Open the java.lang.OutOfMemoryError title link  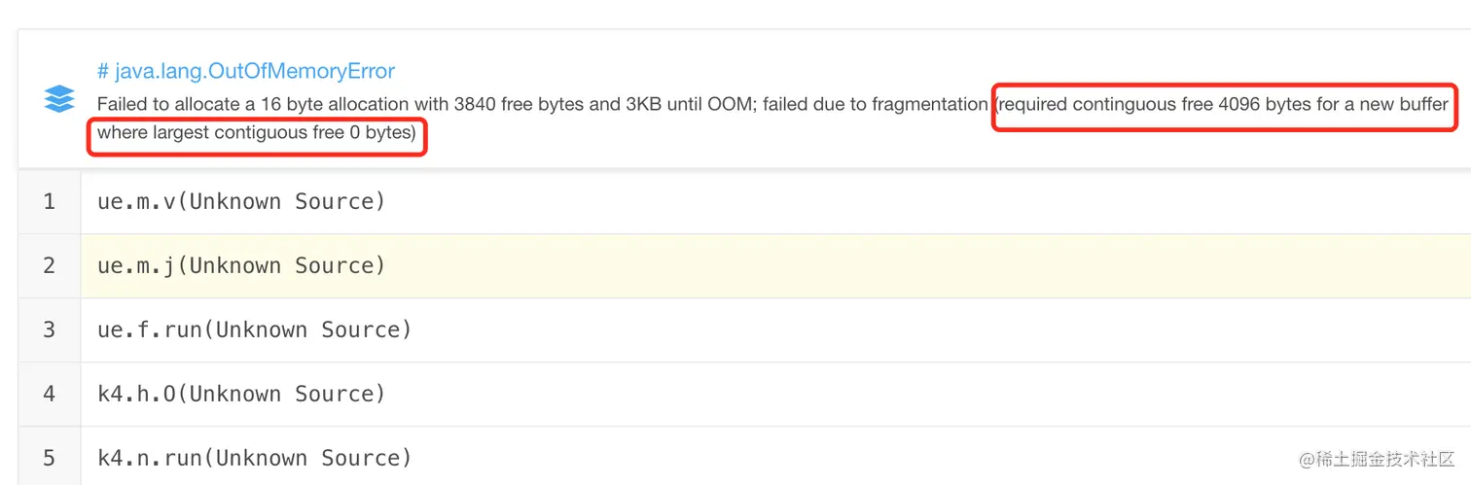pyautogui.click(x=246, y=71)
